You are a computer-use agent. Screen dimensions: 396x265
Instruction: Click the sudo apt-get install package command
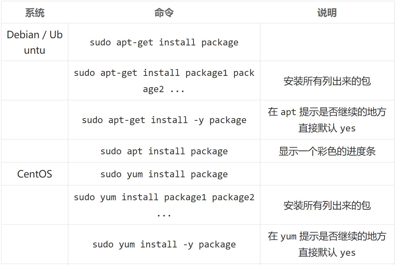[164, 42]
